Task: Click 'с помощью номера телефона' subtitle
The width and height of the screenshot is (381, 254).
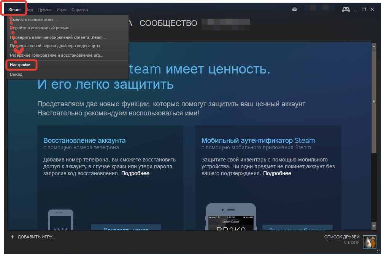Action: pyautogui.click(x=81, y=147)
